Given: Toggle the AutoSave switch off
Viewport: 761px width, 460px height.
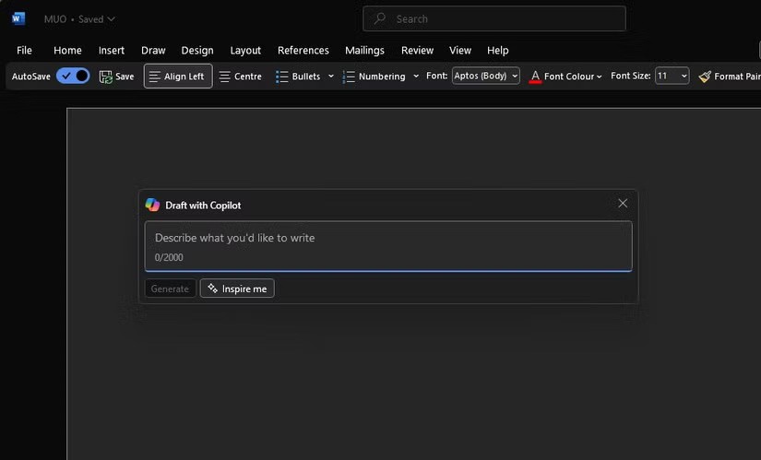Looking at the screenshot, I should (x=73, y=77).
